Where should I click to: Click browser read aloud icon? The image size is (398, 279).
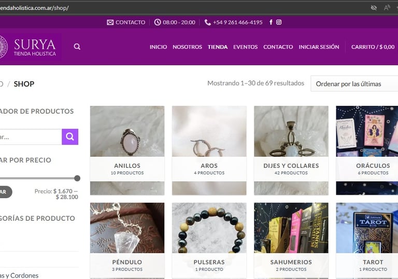387,8
